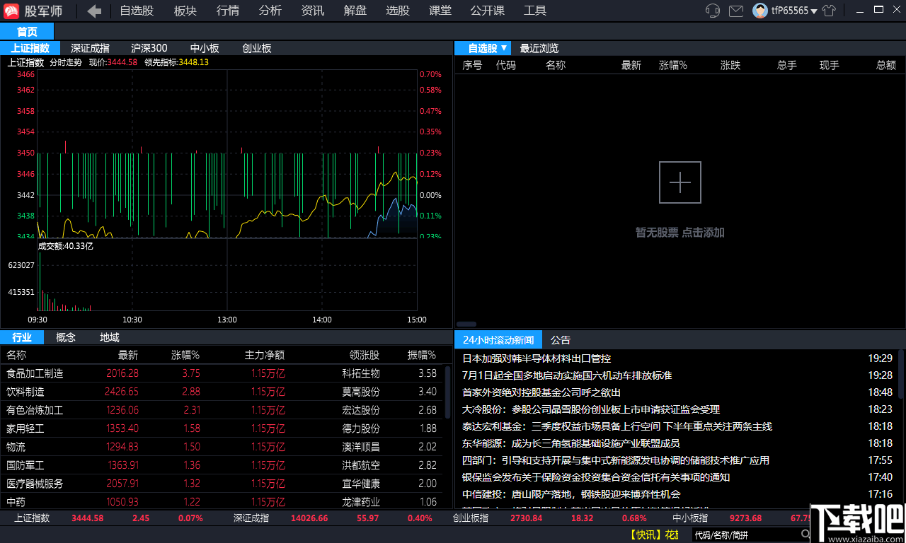Click the user avatar picture
This screenshot has width=906, height=543.
tap(760, 11)
